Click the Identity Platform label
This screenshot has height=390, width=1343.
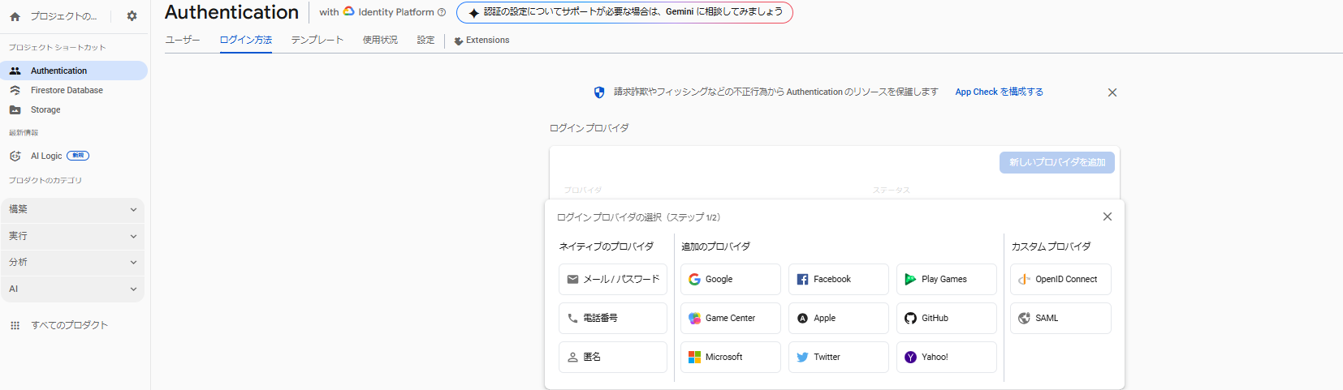396,12
